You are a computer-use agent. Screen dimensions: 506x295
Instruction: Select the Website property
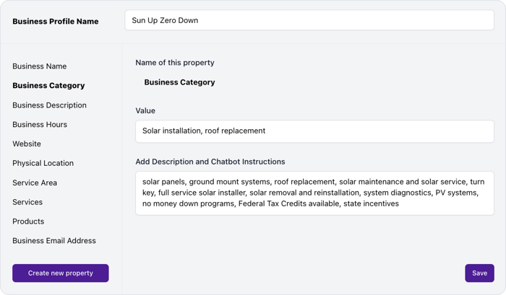pyautogui.click(x=27, y=144)
